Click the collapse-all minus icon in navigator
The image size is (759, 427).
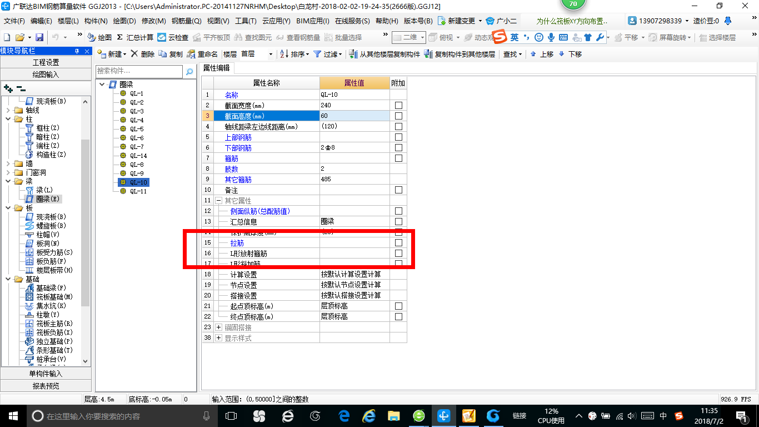click(x=21, y=88)
